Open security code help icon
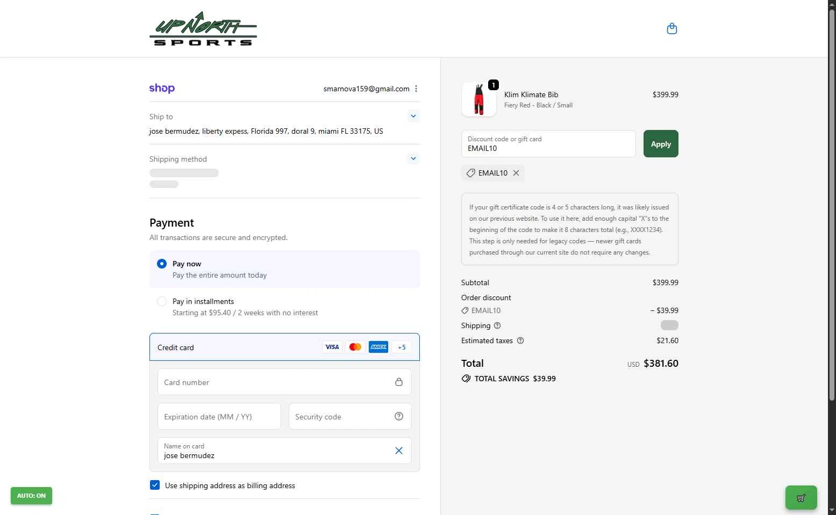The image size is (836, 515). 399,416
